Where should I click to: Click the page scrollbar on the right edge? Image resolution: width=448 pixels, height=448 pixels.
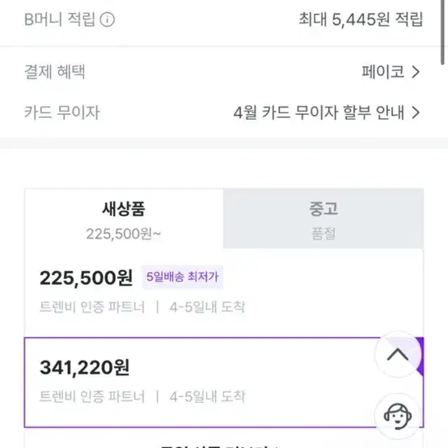[x=442, y=32]
